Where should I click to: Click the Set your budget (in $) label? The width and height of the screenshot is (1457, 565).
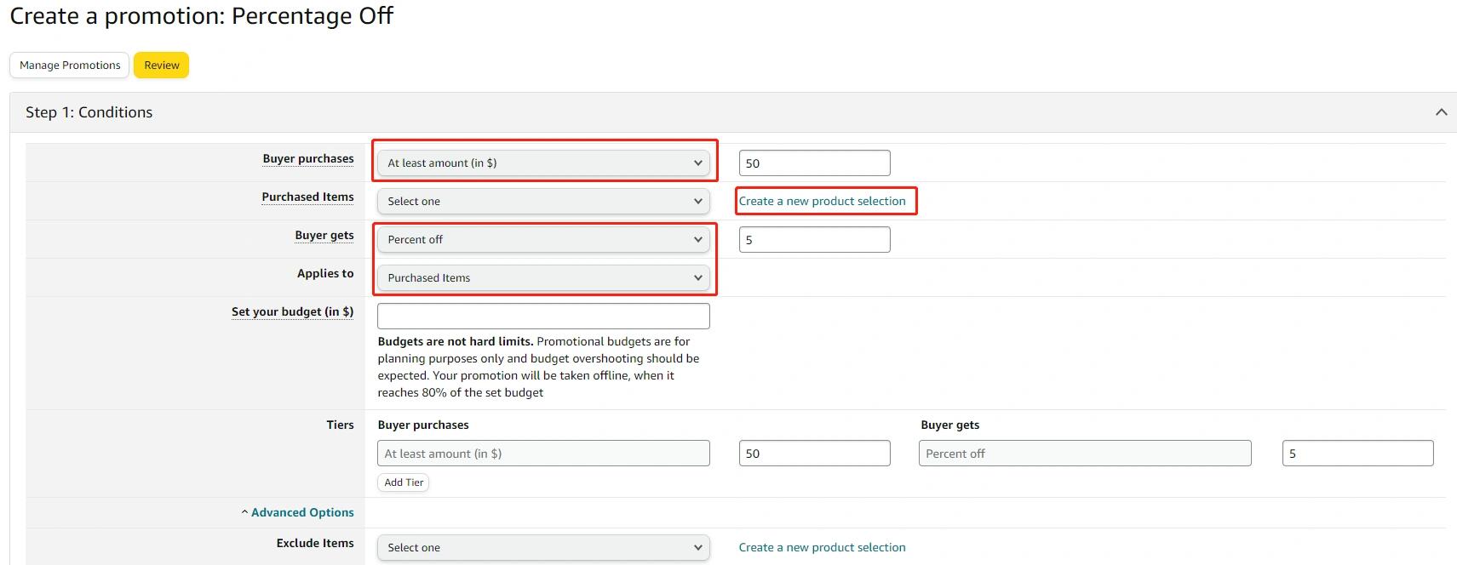click(x=292, y=311)
